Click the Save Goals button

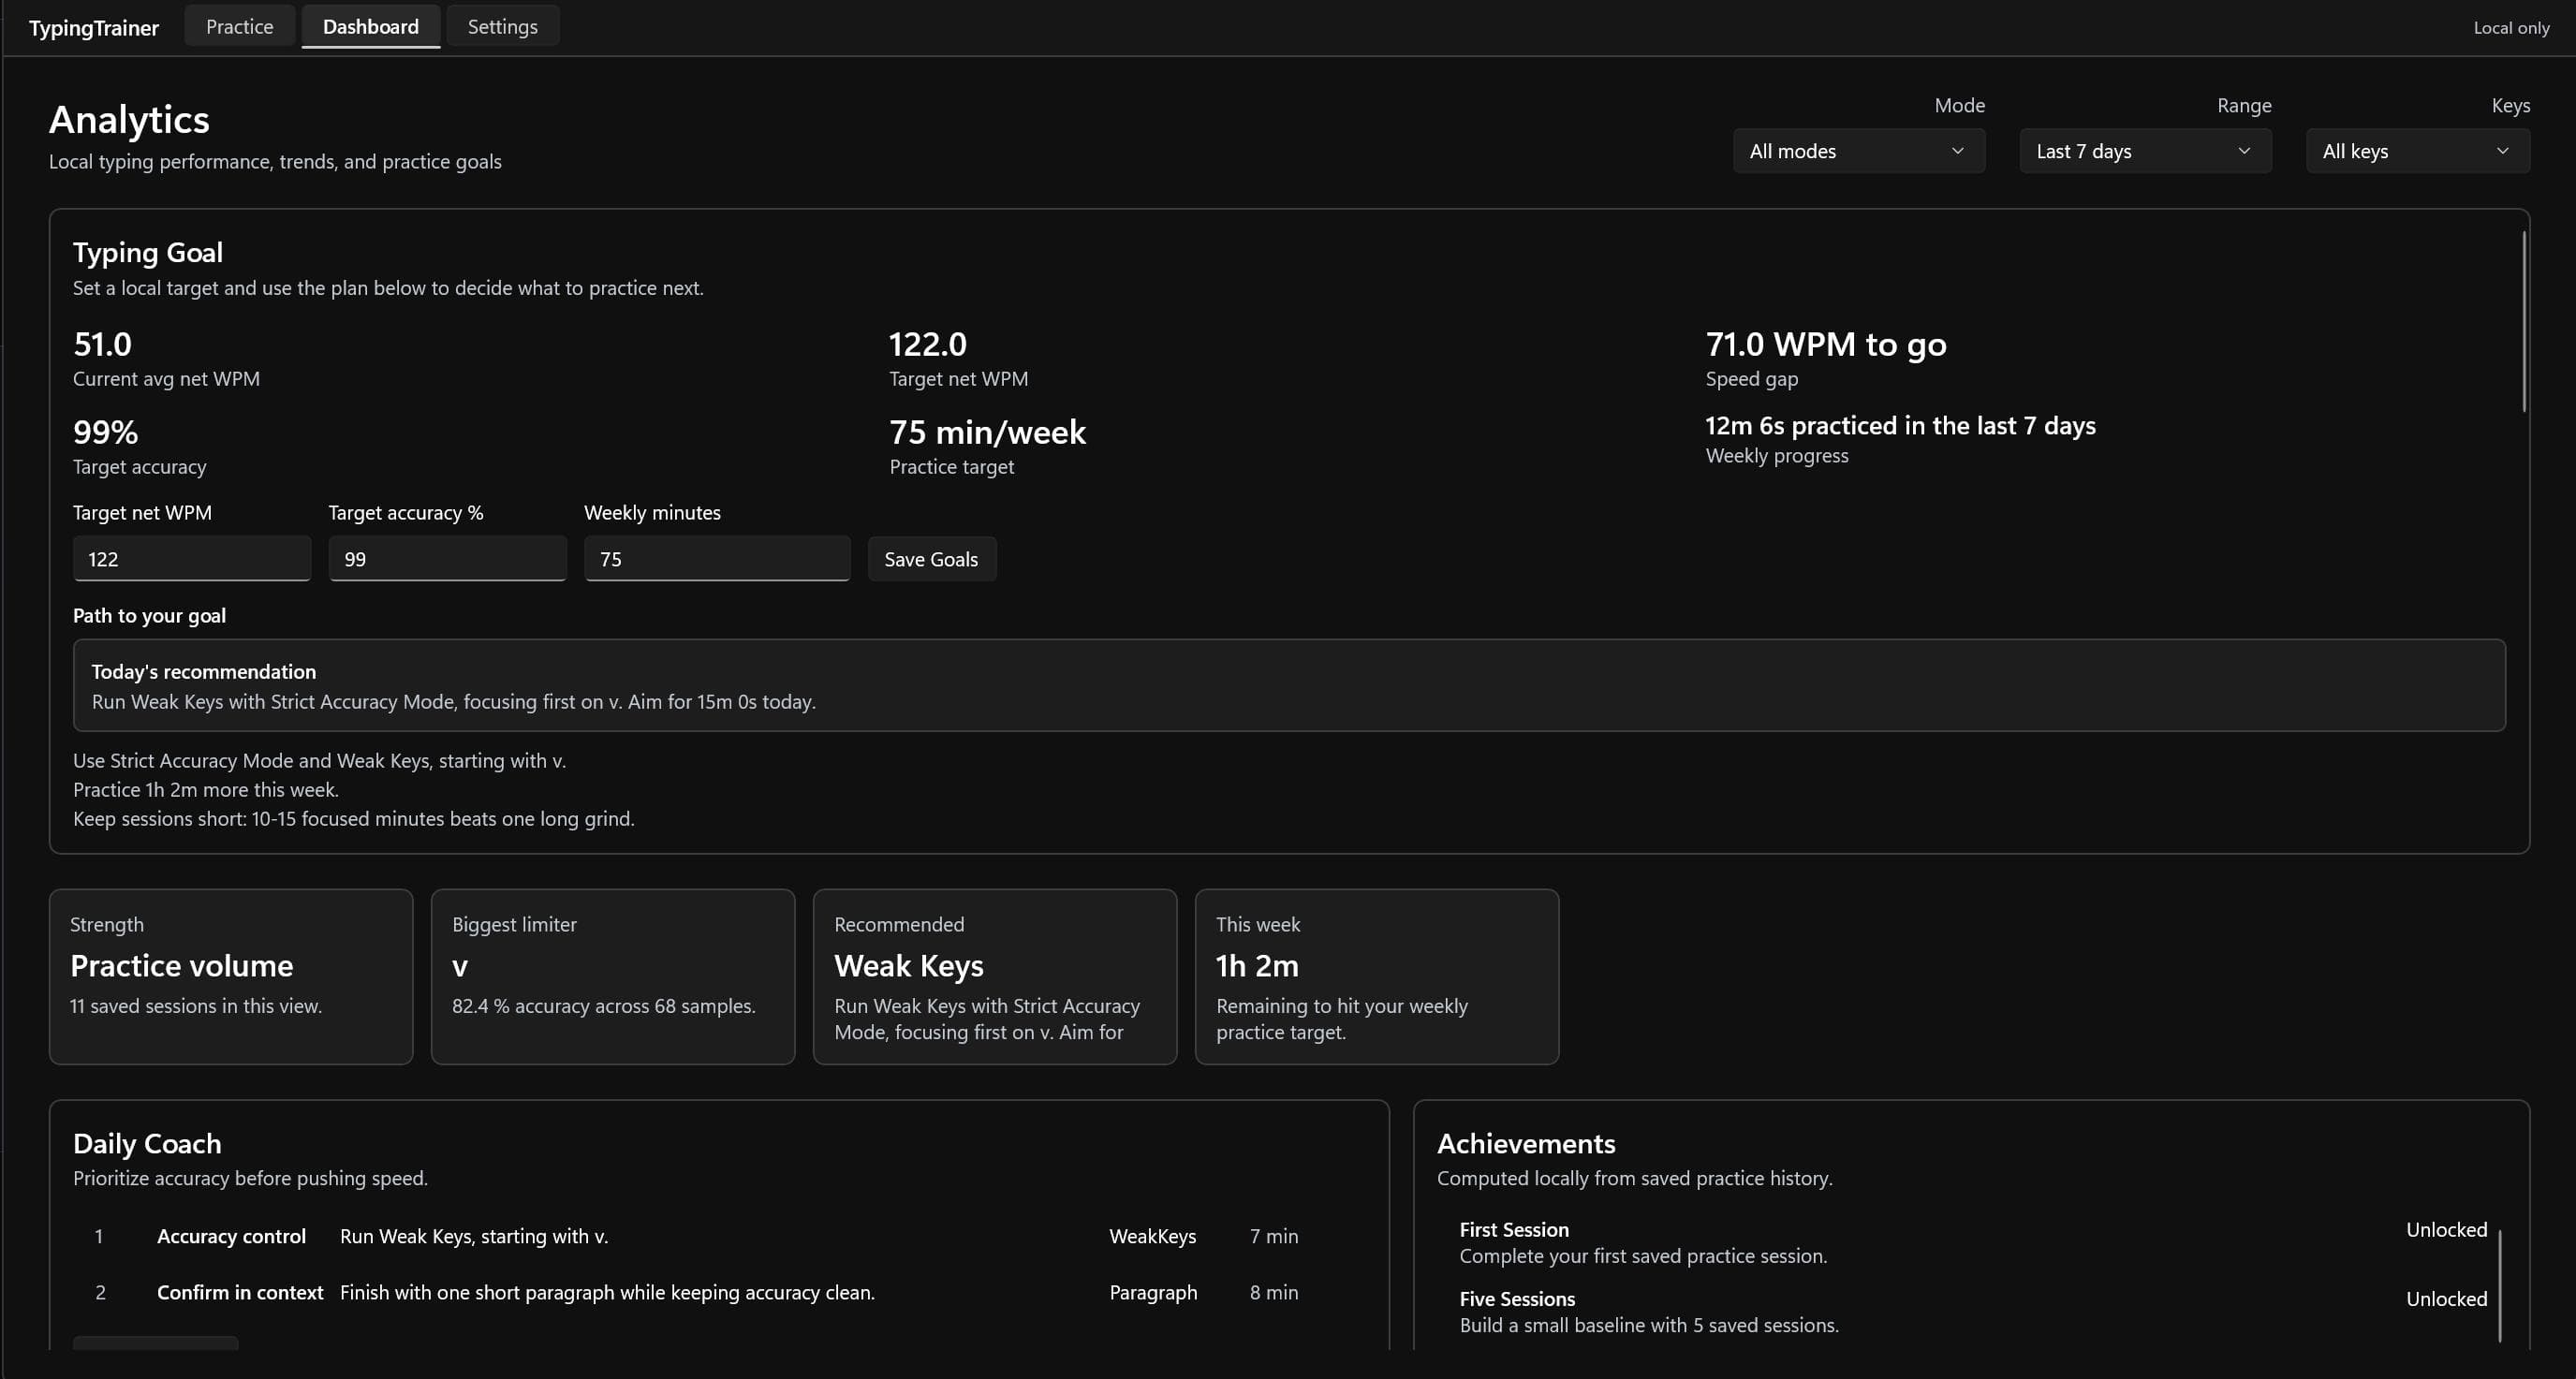(x=931, y=559)
